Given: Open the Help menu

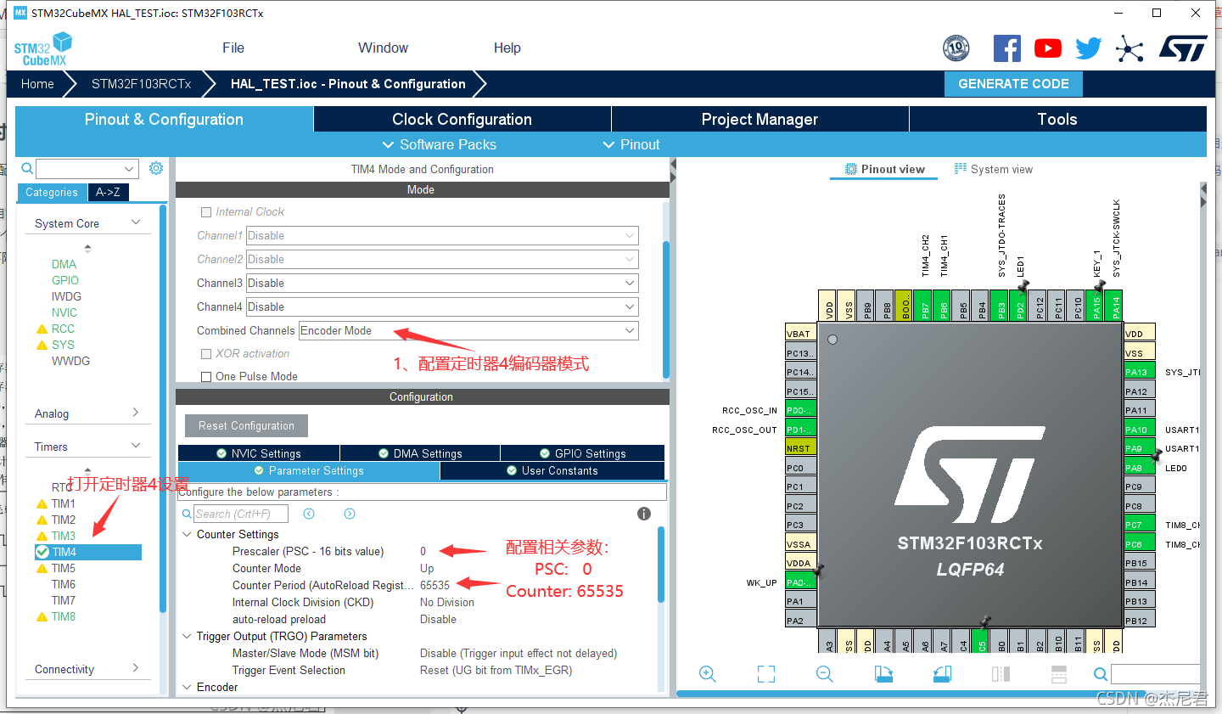Looking at the screenshot, I should (x=507, y=48).
